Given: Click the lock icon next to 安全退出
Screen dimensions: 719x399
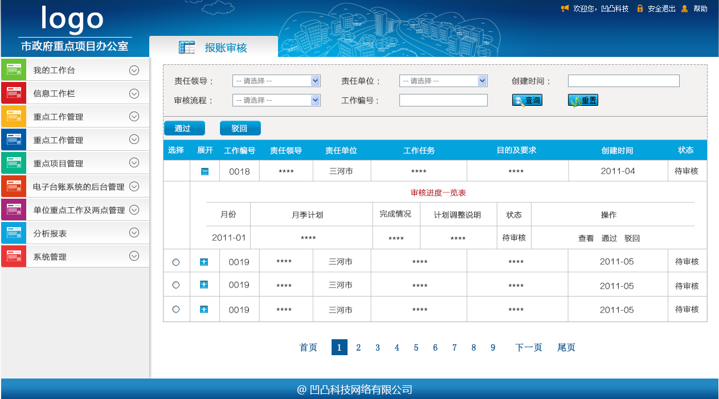Looking at the screenshot, I should point(640,9).
